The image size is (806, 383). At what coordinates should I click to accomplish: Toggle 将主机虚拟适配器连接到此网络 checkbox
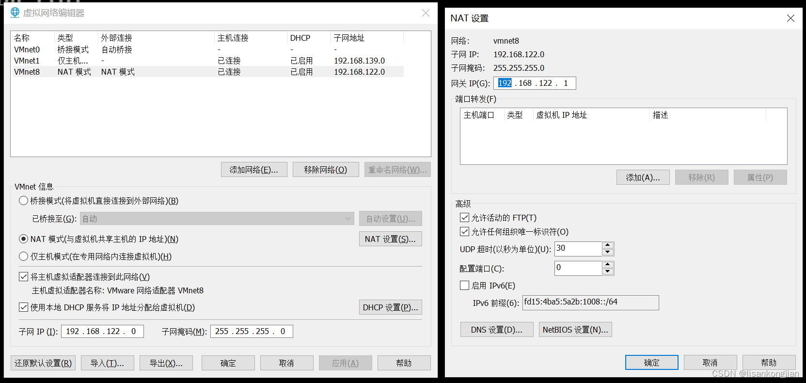coord(23,277)
